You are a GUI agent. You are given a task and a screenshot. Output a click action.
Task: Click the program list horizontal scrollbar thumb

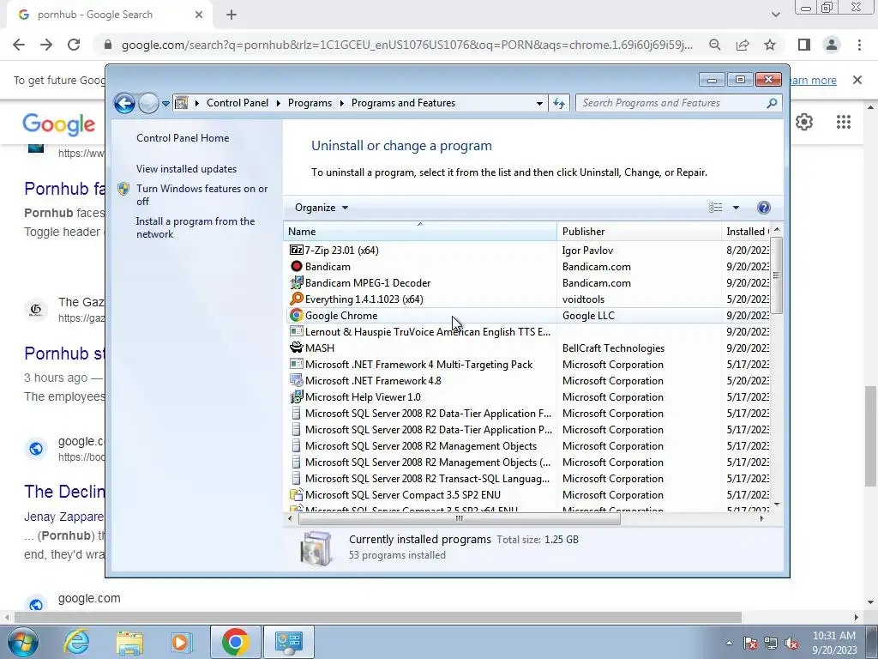point(460,519)
